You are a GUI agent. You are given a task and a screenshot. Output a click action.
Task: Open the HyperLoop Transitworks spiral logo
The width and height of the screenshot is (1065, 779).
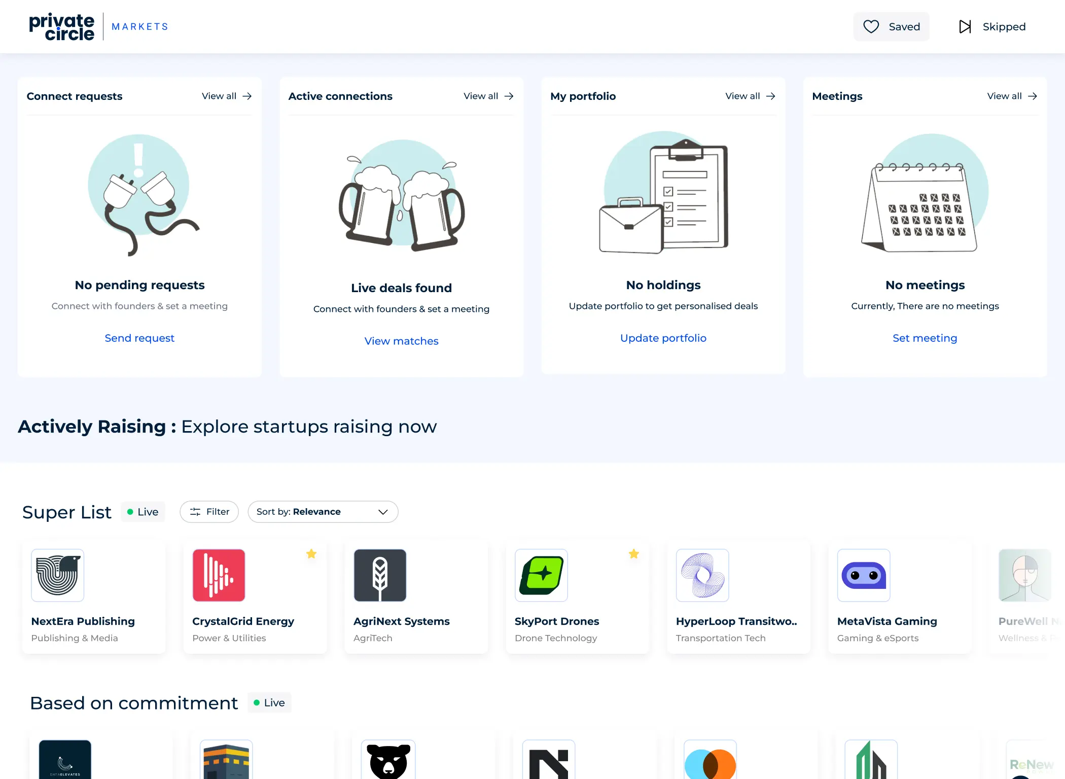pos(703,575)
